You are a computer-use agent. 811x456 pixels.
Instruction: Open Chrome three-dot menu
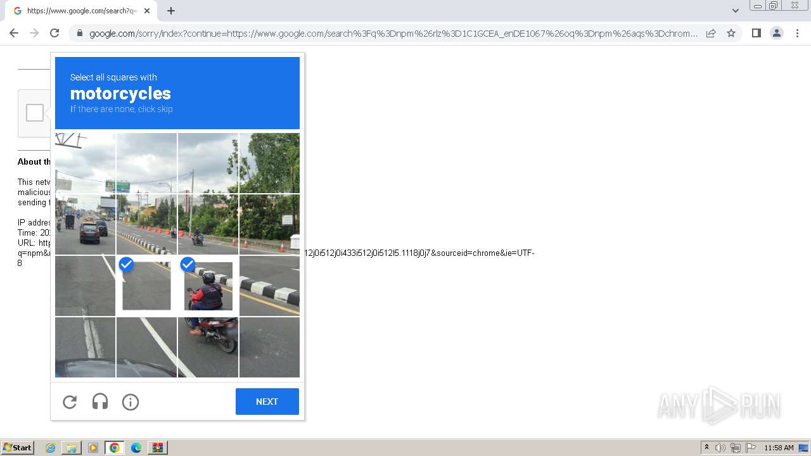798,33
